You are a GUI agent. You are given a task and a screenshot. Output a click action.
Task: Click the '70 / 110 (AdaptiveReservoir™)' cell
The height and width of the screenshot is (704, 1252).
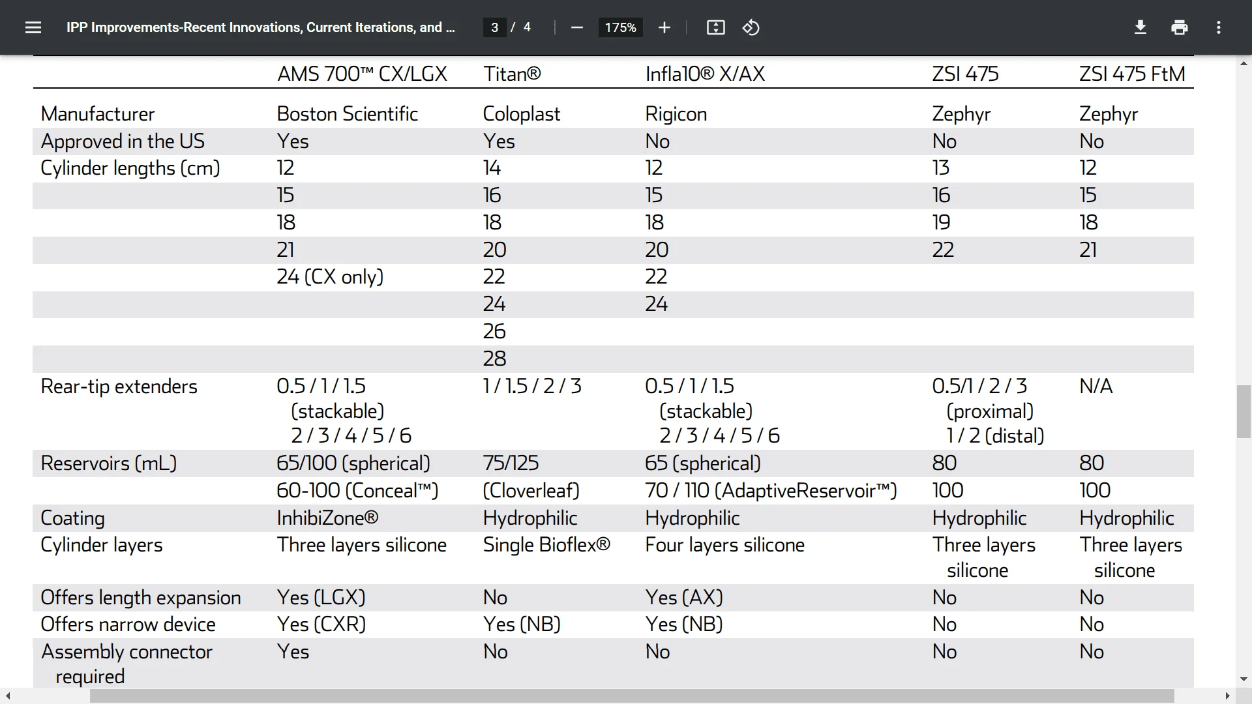click(771, 491)
